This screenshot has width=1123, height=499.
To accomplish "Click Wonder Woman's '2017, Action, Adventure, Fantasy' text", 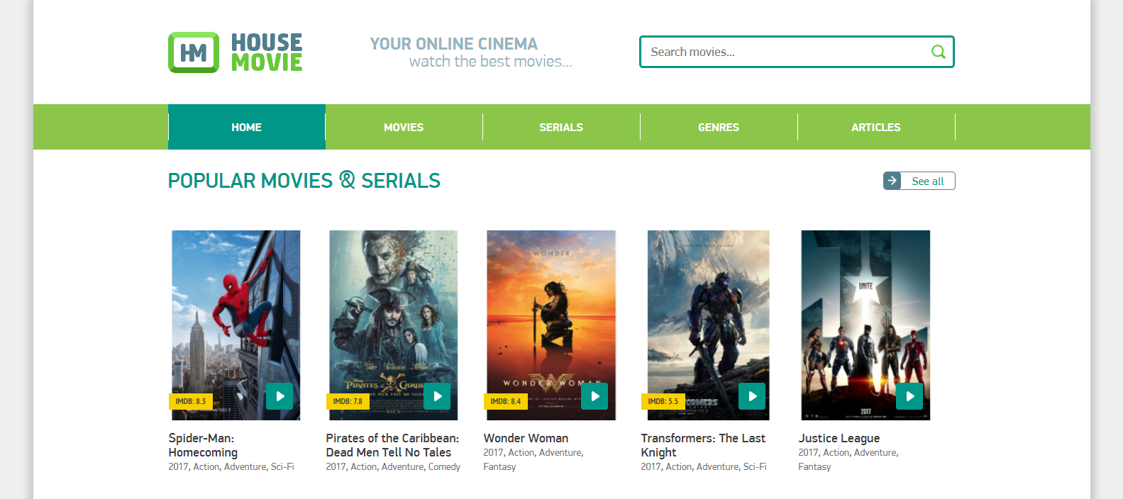I will [533, 459].
